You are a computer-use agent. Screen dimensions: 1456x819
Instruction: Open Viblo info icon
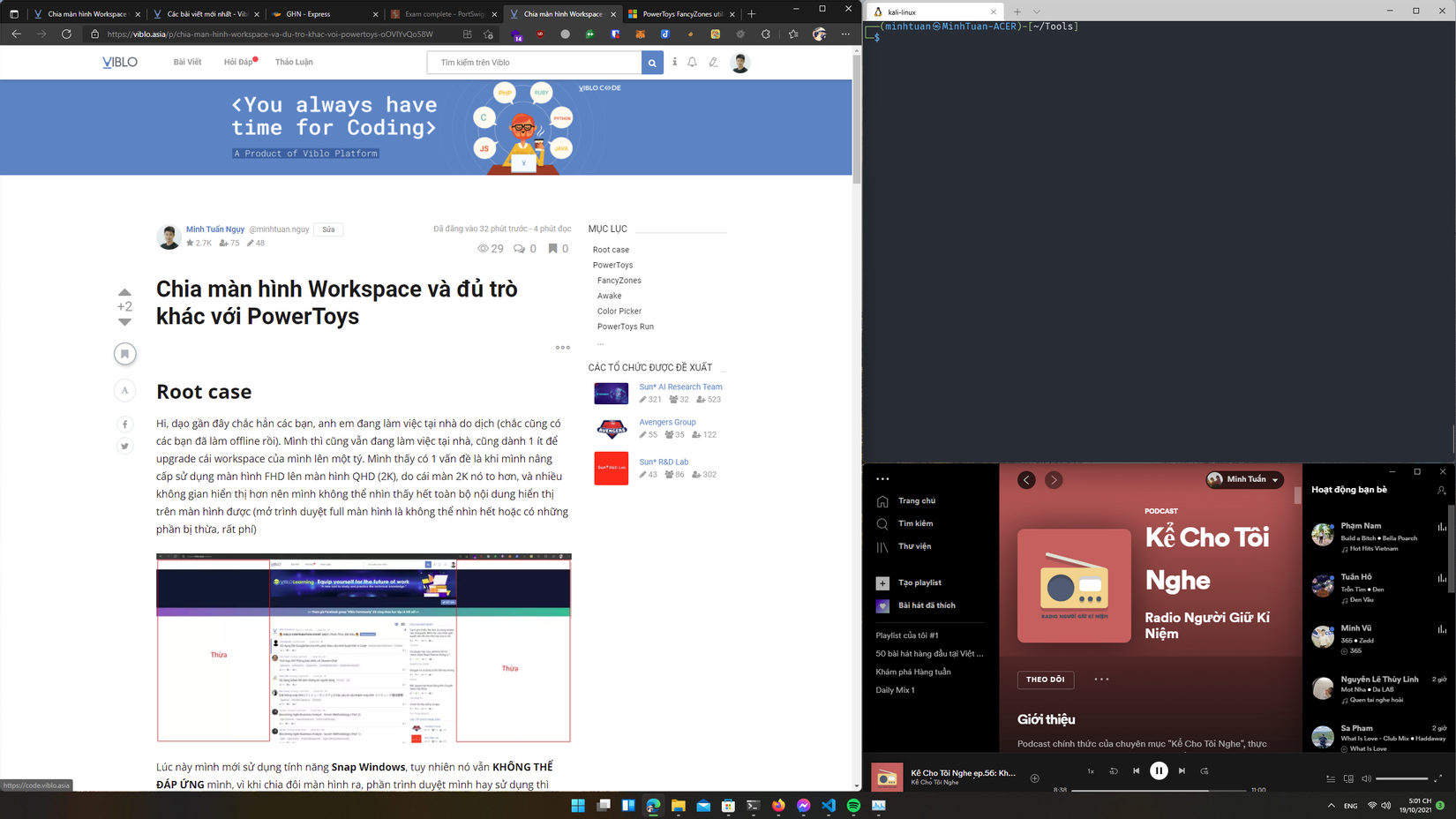[x=675, y=63]
